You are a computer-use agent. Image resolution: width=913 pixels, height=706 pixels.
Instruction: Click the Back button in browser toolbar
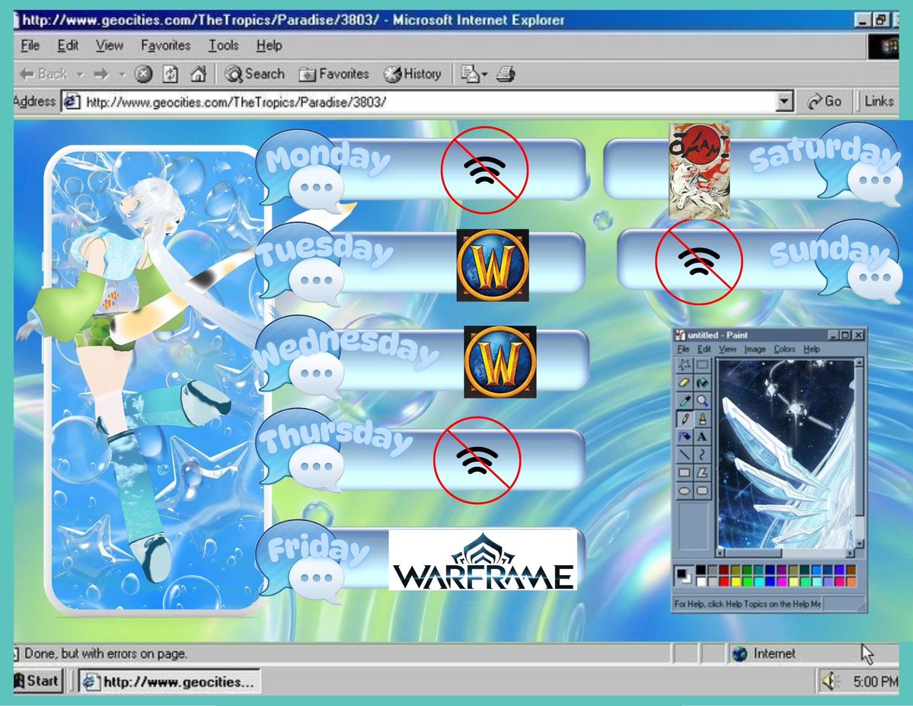[43, 74]
